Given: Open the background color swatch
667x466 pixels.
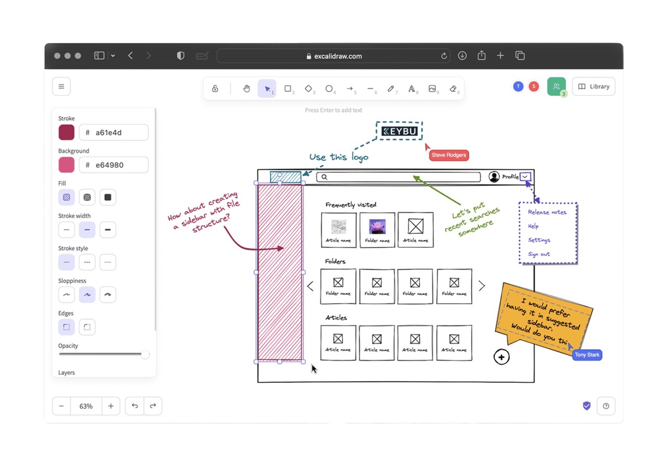Looking at the screenshot, I should (66, 165).
